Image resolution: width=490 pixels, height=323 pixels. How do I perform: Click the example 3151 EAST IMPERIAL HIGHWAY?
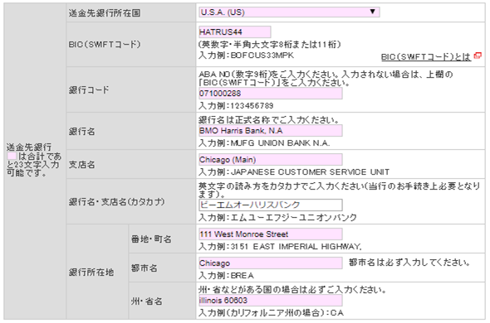coord(296,247)
